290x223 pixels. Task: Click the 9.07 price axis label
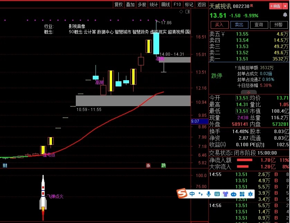199,121
